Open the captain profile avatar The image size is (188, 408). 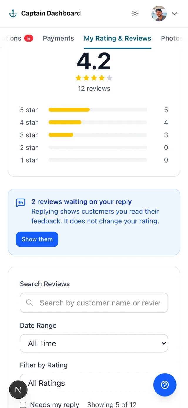click(x=159, y=14)
